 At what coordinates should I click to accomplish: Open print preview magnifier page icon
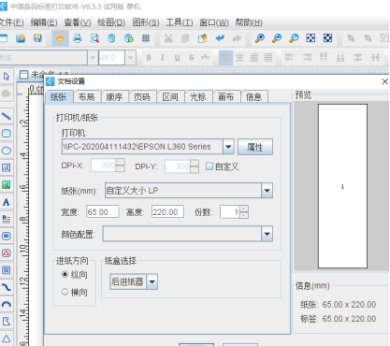click(x=94, y=38)
